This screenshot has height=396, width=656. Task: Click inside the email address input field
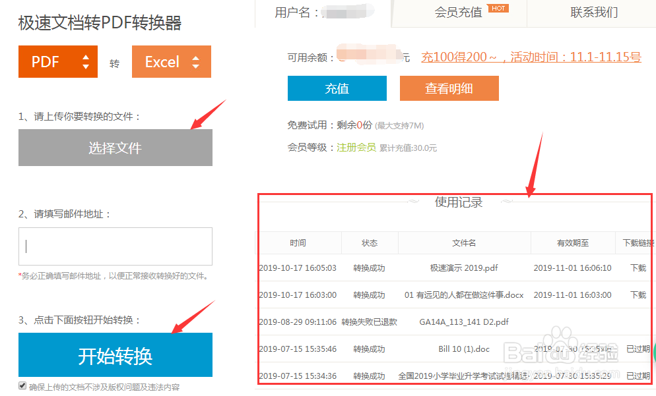pyautogui.click(x=115, y=246)
